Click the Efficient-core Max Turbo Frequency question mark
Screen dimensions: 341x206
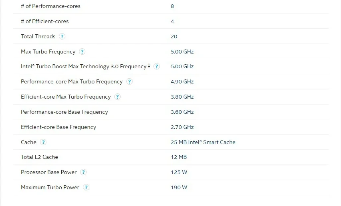tap(117, 97)
